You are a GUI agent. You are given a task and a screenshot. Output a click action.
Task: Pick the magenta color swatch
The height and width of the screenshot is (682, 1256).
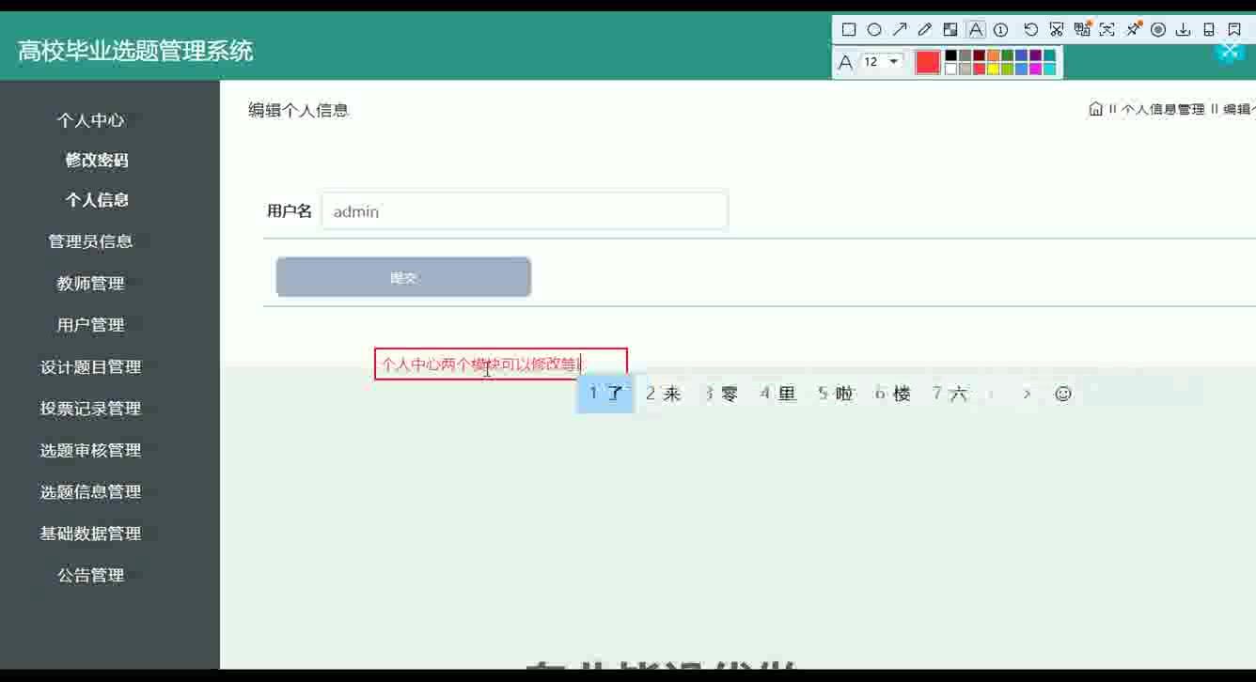(x=1035, y=69)
